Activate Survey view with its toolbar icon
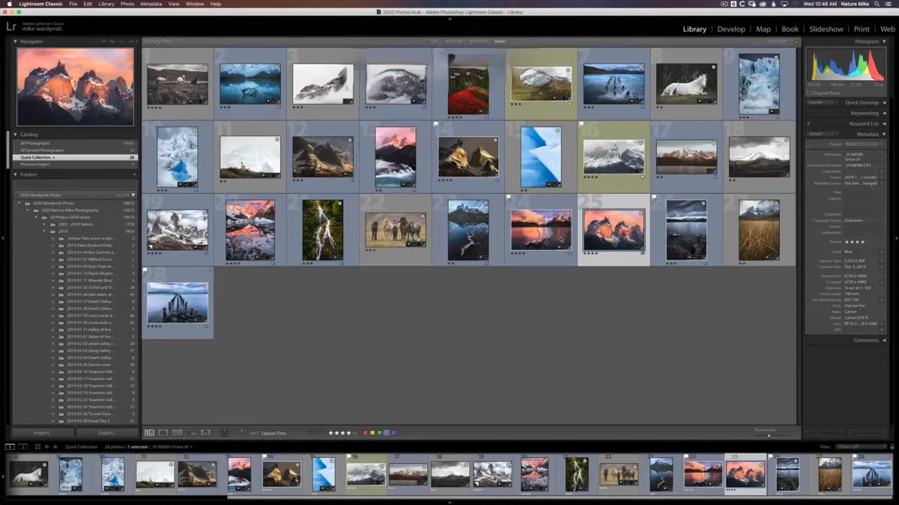The image size is (899, 505). click(191, 432)
